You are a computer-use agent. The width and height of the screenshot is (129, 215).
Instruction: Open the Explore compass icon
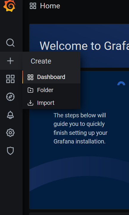[10, 97]
